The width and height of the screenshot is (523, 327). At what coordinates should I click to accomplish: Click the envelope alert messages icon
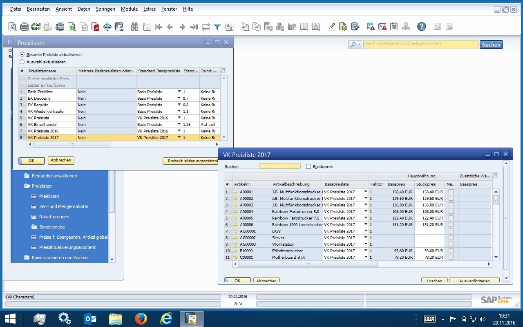382,27
